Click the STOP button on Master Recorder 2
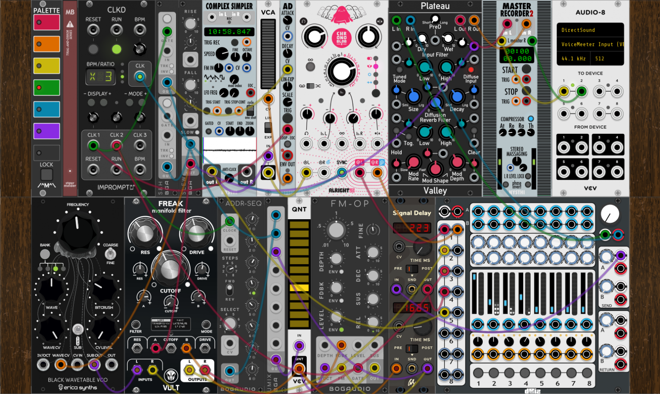The height and width of the screenshot is (394, 660). click(x=526, y=91)
